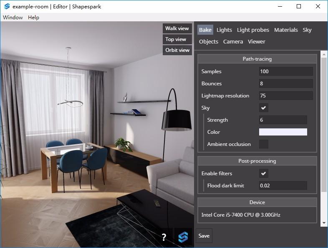
Task: Click the Save button
Action: tap(204, 235)
